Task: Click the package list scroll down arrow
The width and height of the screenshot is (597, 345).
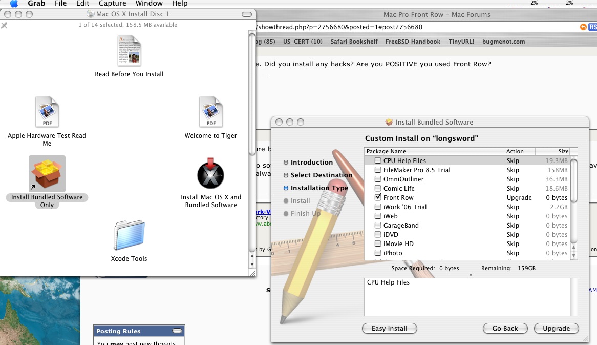Action: point(574,256)
